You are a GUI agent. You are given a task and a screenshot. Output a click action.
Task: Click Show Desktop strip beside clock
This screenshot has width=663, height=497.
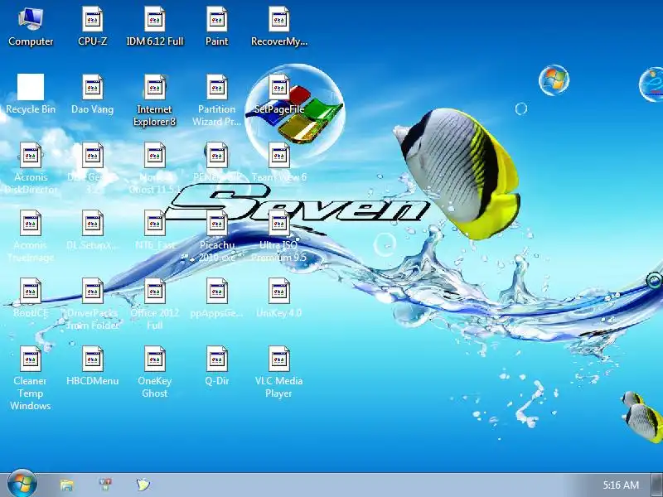click(x=656, y=485)
